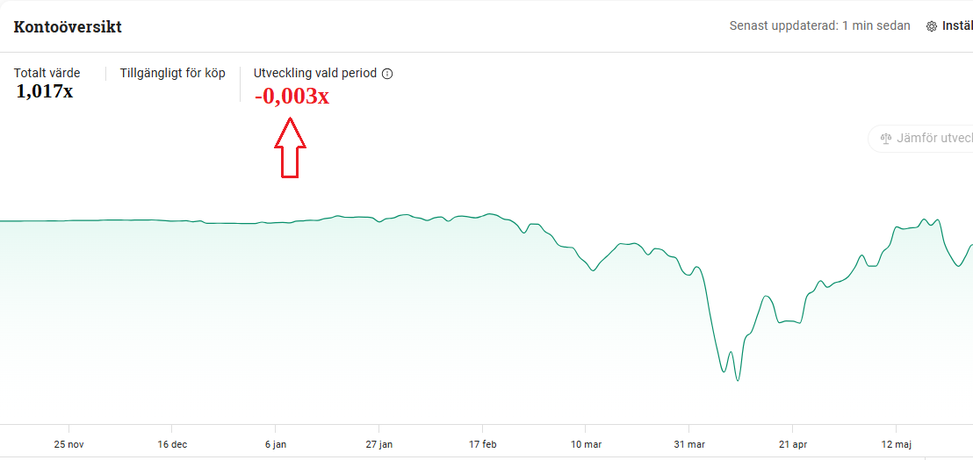The image size is (973, 460).
Task: Select the 31 mar date marker
Action: click(689, 444)
